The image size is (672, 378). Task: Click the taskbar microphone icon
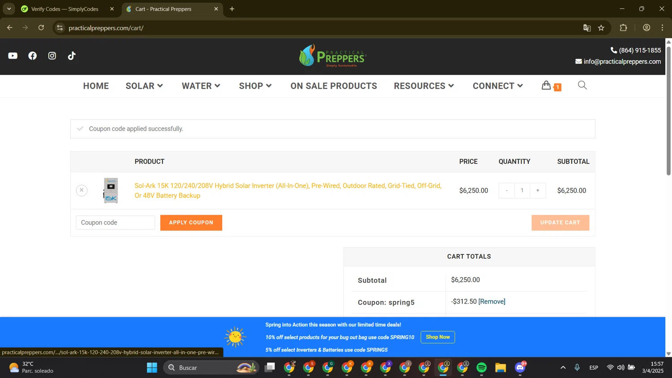pos(577,368)
